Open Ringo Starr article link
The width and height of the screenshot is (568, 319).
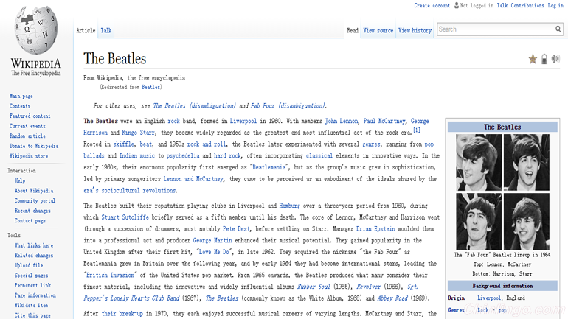pos(138,133)
